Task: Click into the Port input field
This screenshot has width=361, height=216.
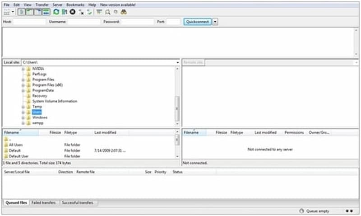Action: (x=173, y=22)
